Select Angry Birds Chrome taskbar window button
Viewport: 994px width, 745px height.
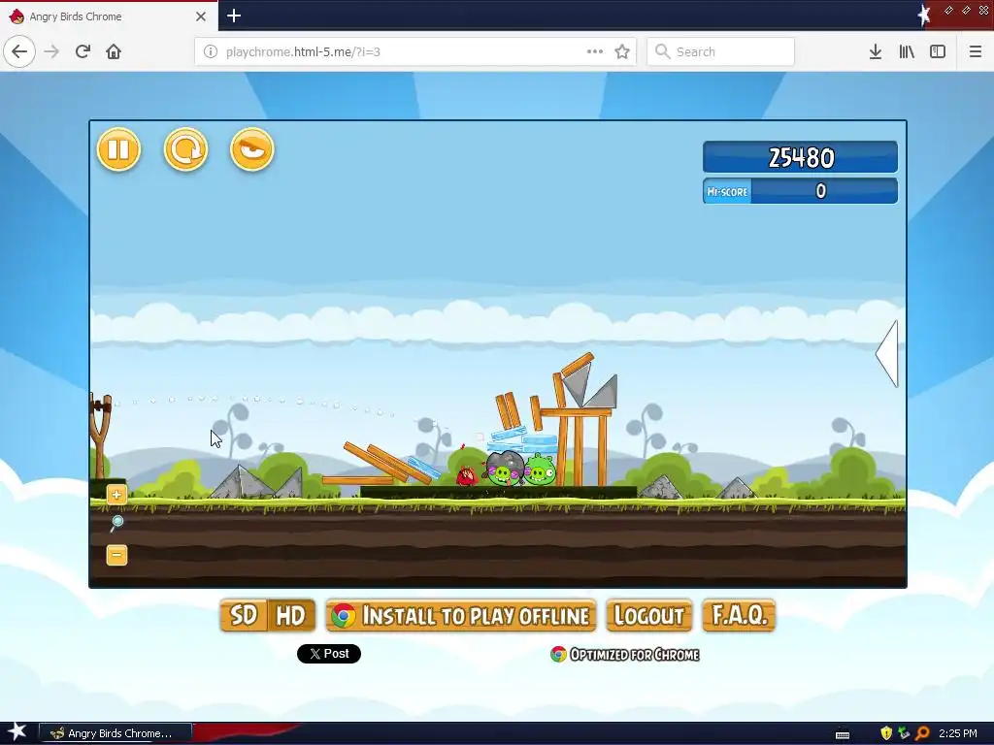[x=116, y=733]
